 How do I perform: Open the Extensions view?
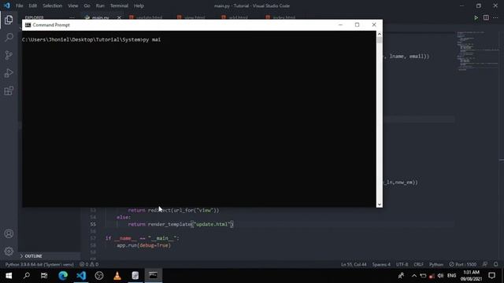tap(9, 91)
